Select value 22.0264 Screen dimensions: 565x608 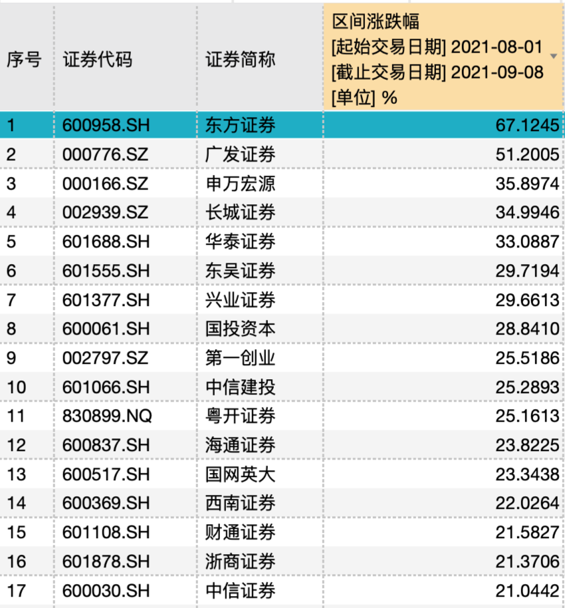[527, 504]
